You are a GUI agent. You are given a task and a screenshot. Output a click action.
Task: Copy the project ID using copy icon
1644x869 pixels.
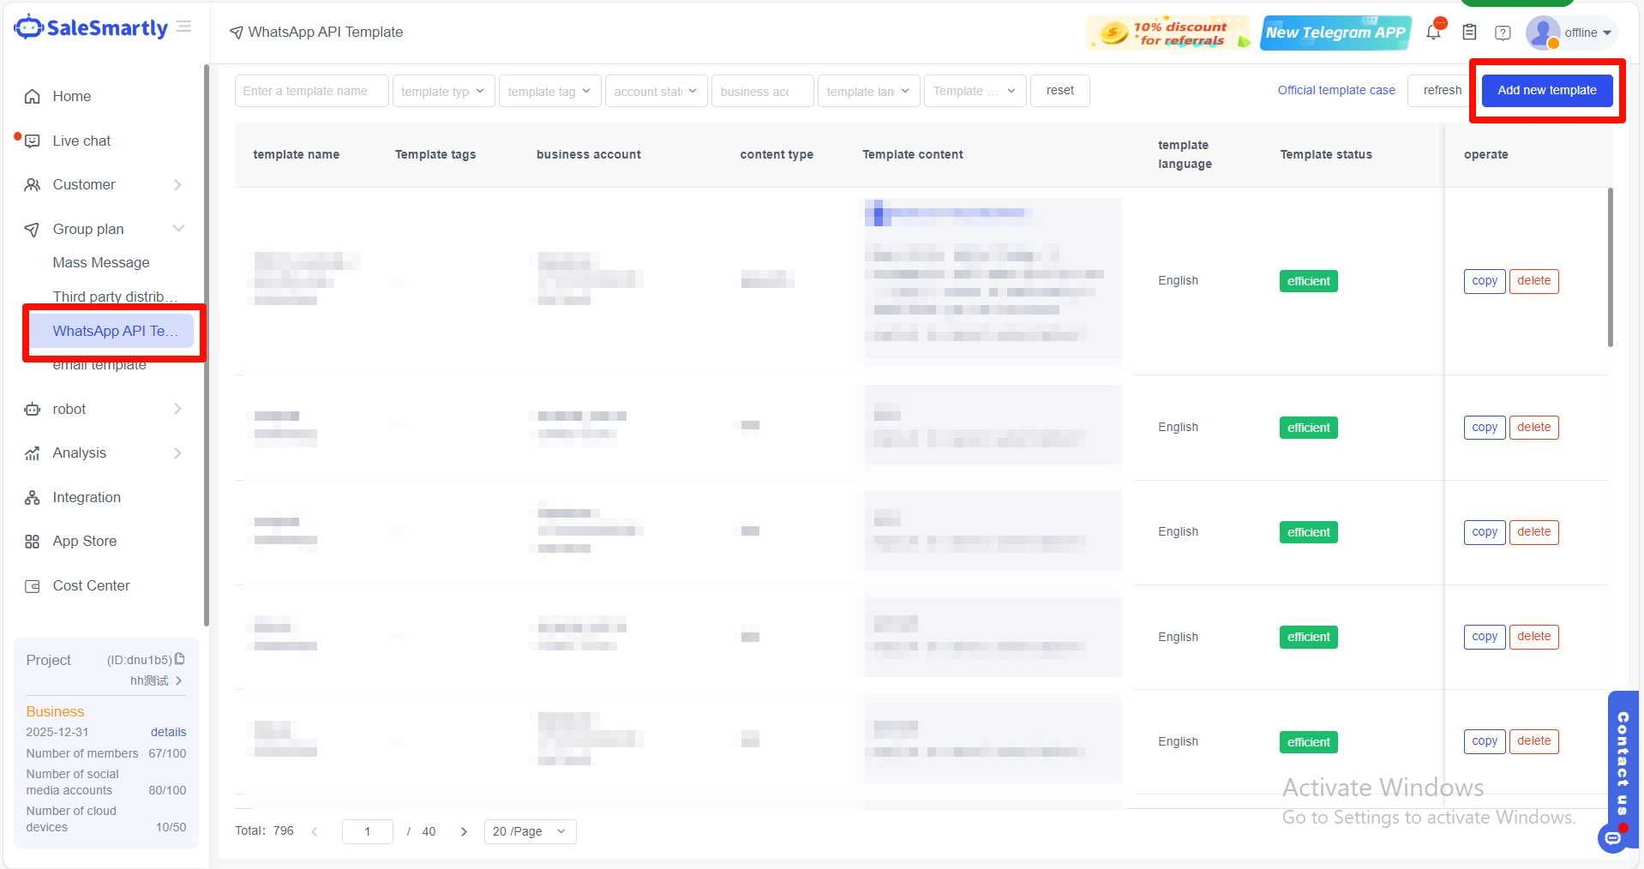[180, 659]
